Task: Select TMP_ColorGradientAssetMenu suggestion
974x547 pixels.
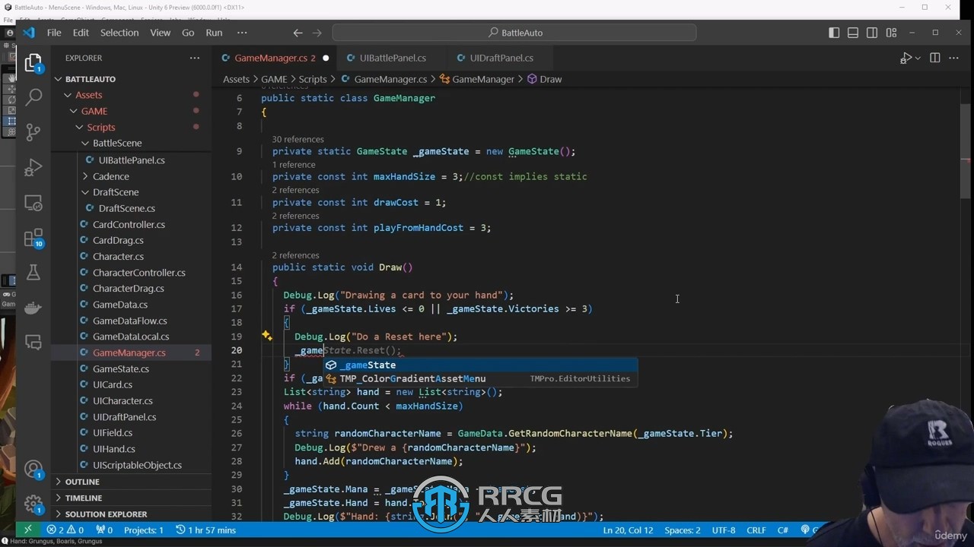Action: (480, 378)
